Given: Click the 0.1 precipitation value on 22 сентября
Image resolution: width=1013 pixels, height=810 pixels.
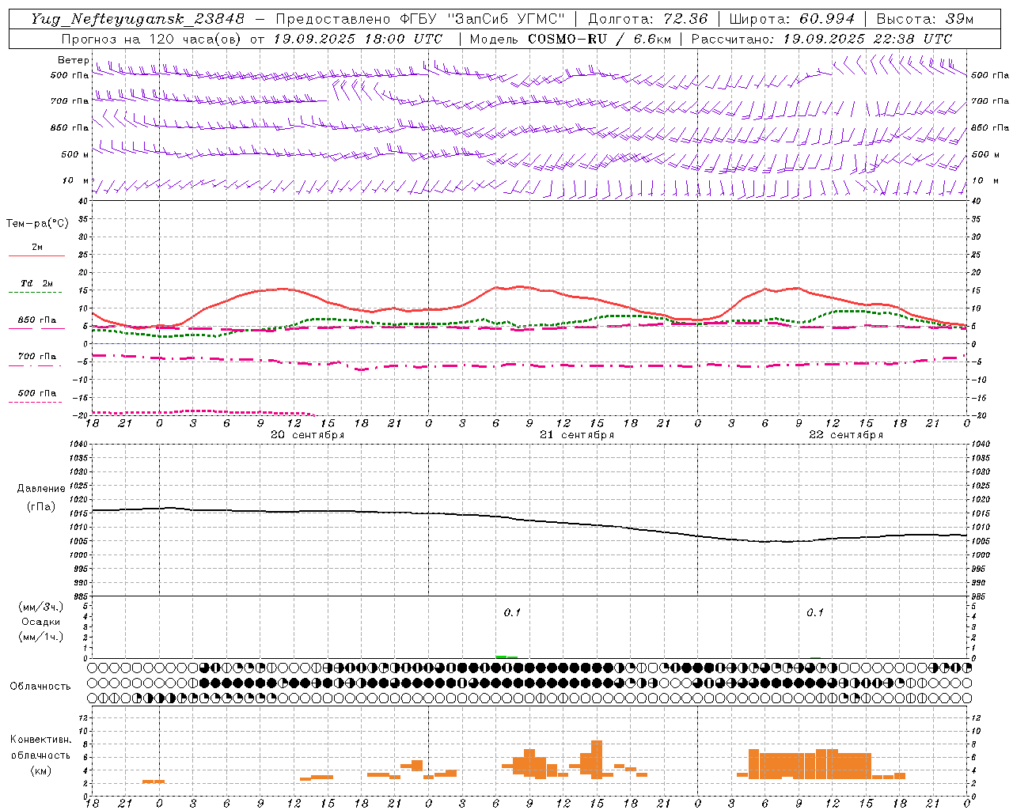Looking at the screenshot, I should (x=815, y=612).
